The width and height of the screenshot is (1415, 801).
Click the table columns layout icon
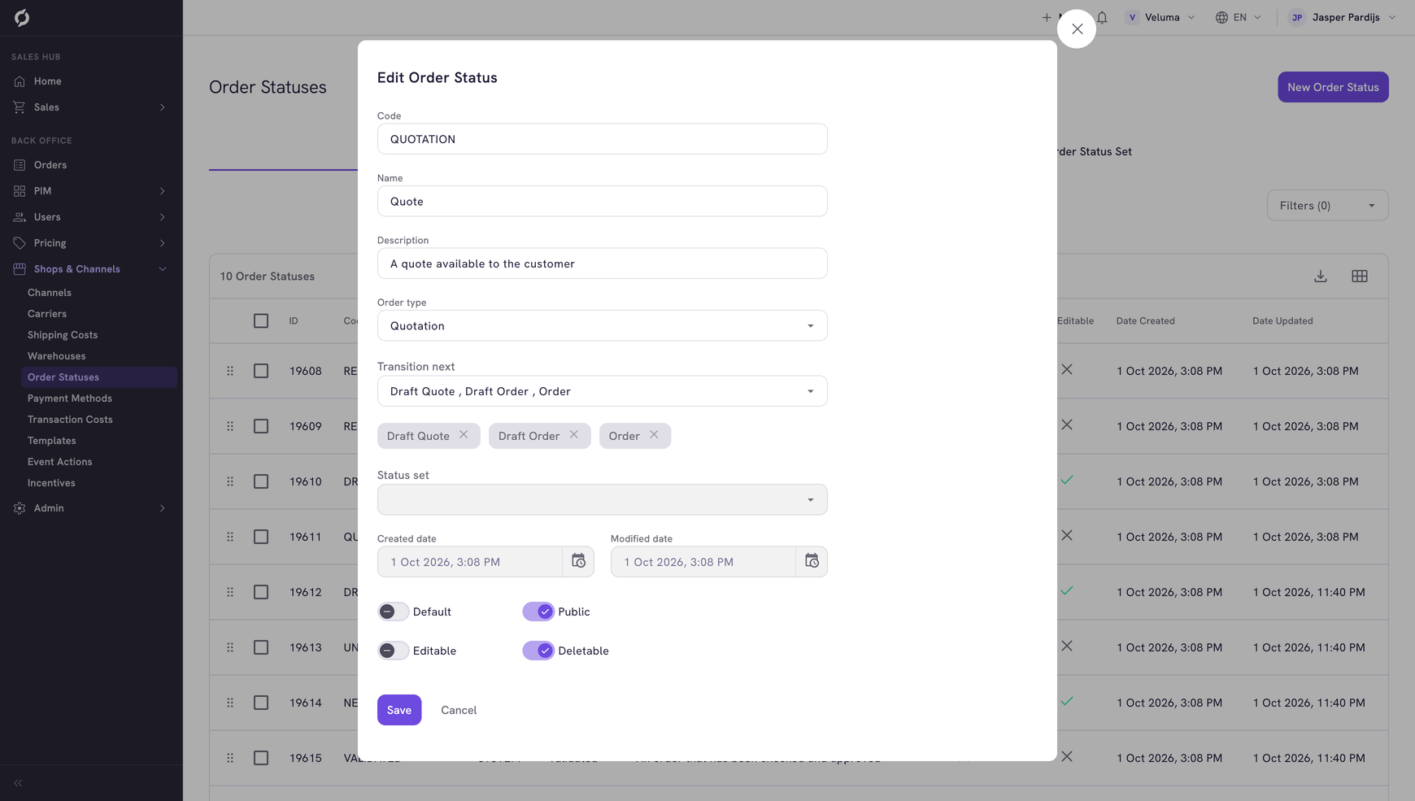coord(1360,276)
